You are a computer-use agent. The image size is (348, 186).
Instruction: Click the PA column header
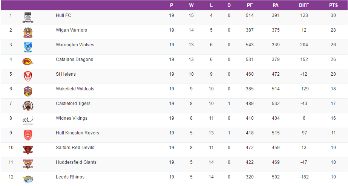[276, 5]
